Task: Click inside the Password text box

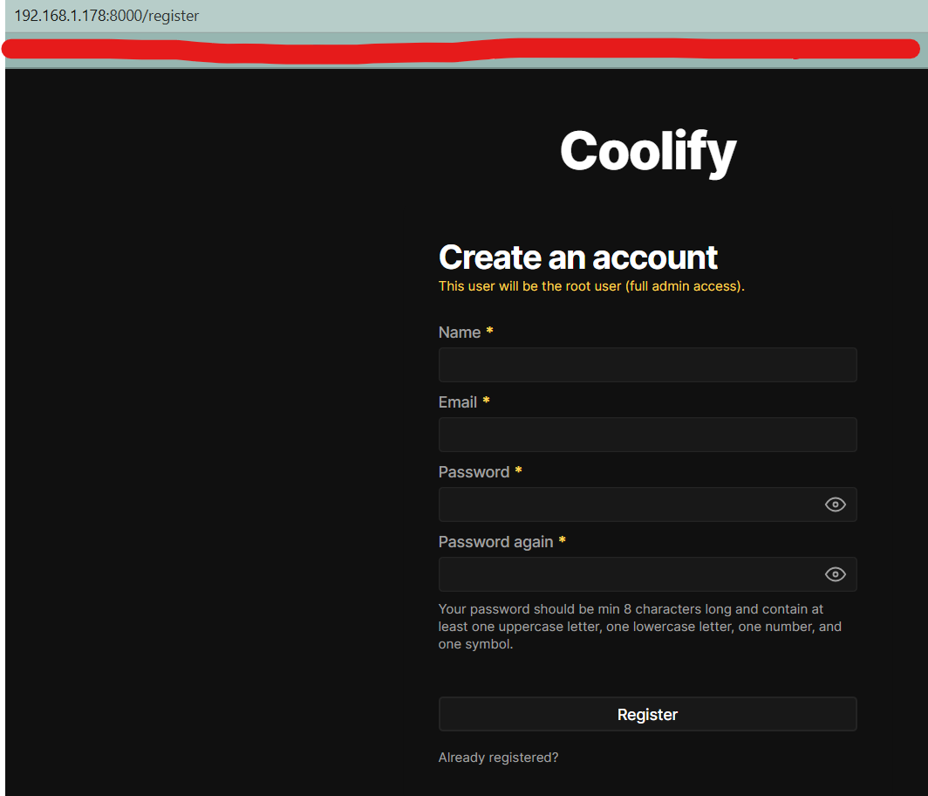Action: (630, 504)
